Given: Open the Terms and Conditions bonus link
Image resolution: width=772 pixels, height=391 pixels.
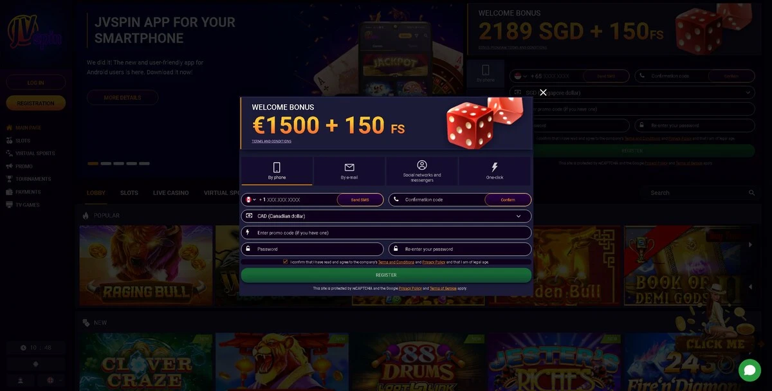Looking at the screenshot, I should [x=271, y=141].
